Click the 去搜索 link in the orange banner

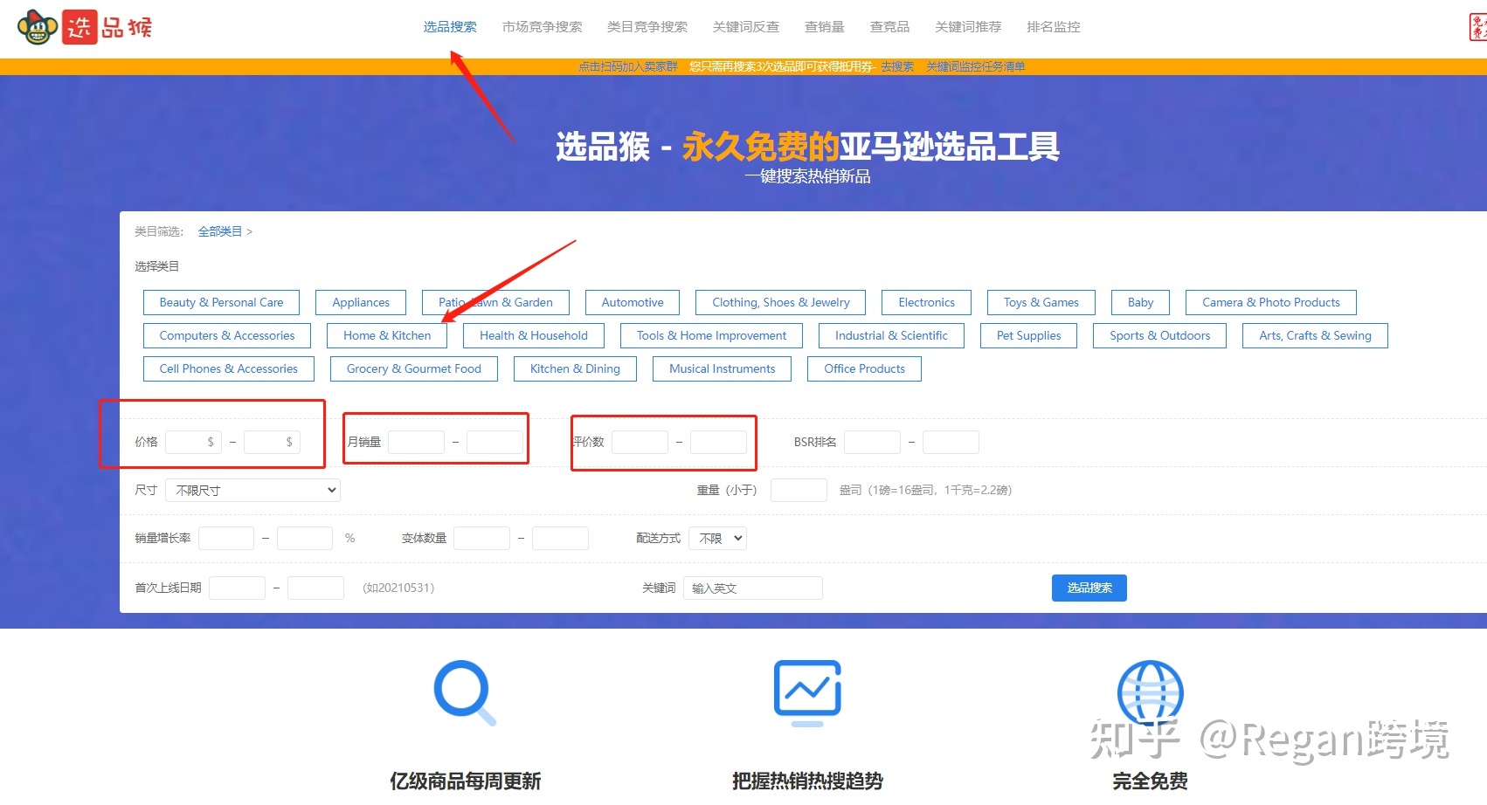[x=896, y=65]
